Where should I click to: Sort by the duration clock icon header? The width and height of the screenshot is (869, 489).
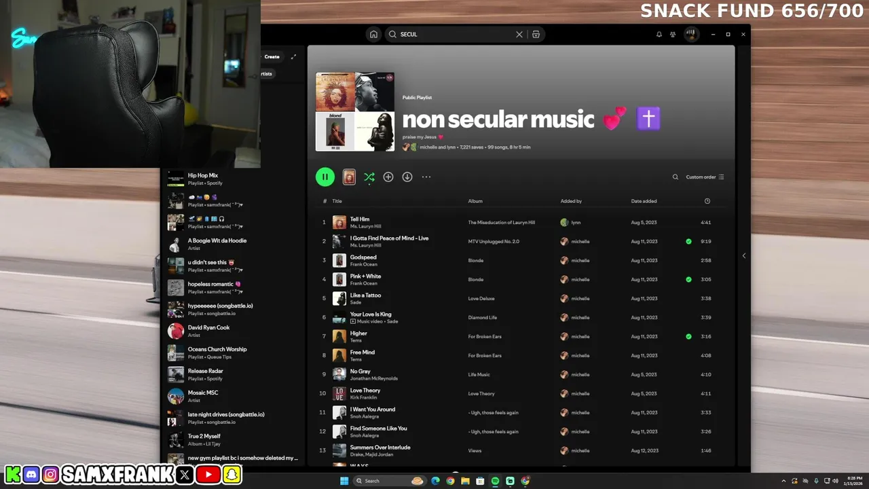[707, 201]
